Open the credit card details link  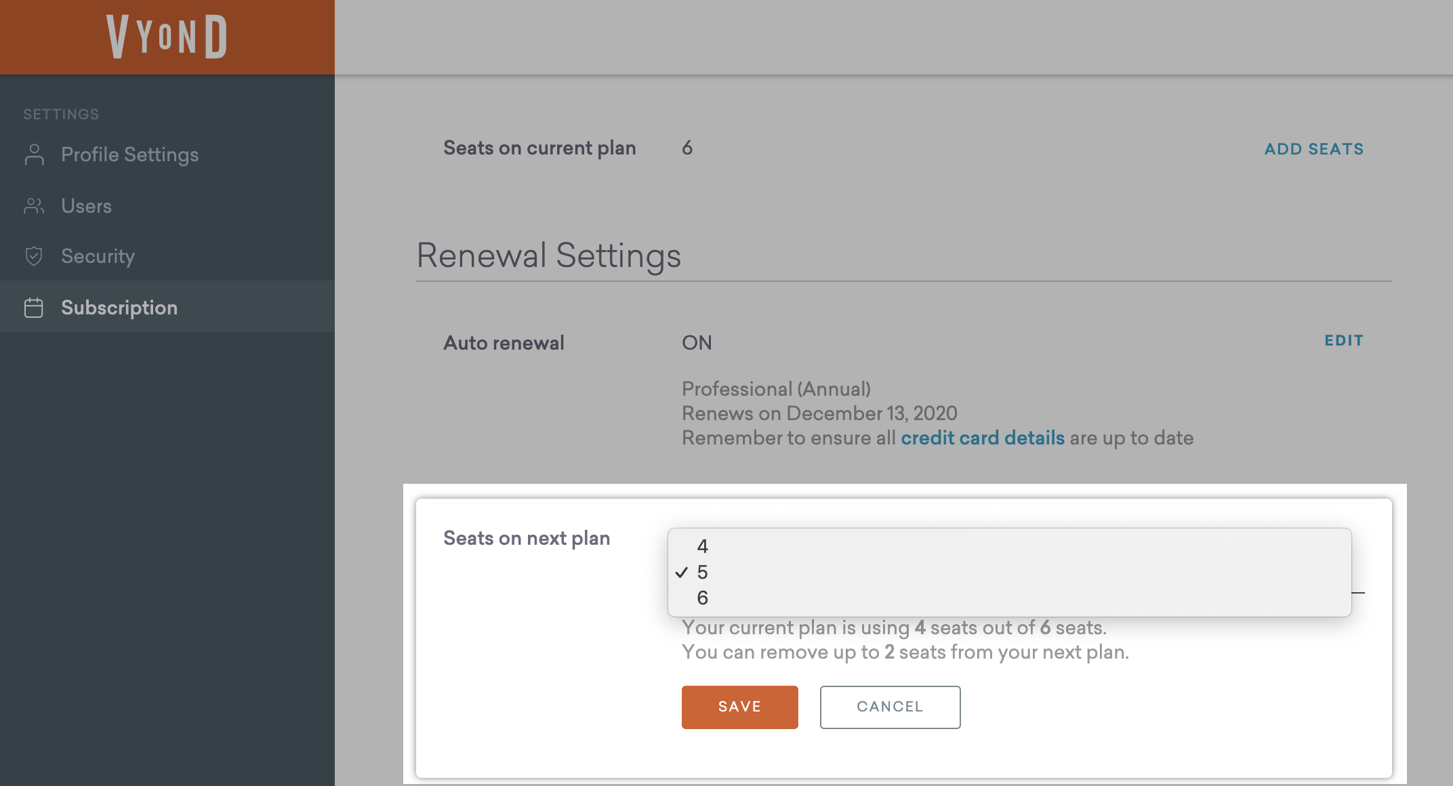tap(983, 438)
